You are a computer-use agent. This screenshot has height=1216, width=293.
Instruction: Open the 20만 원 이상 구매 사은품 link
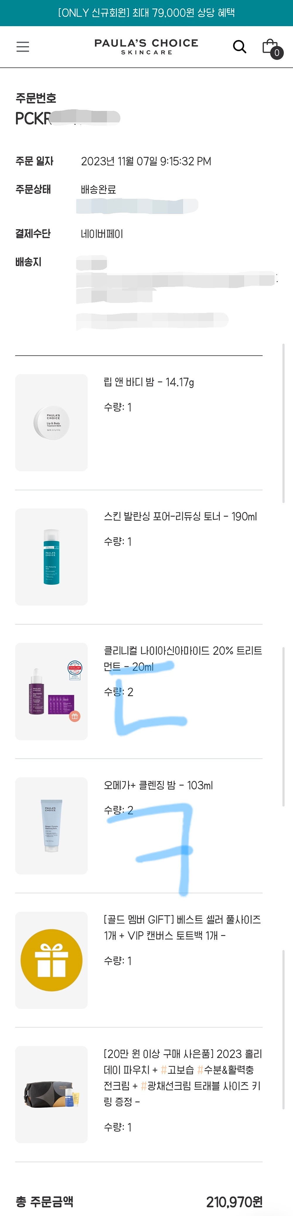tap(183, 1077)
